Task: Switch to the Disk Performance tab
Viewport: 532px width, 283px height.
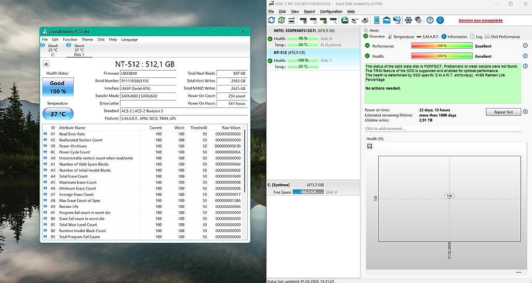Action: [502, 36]
